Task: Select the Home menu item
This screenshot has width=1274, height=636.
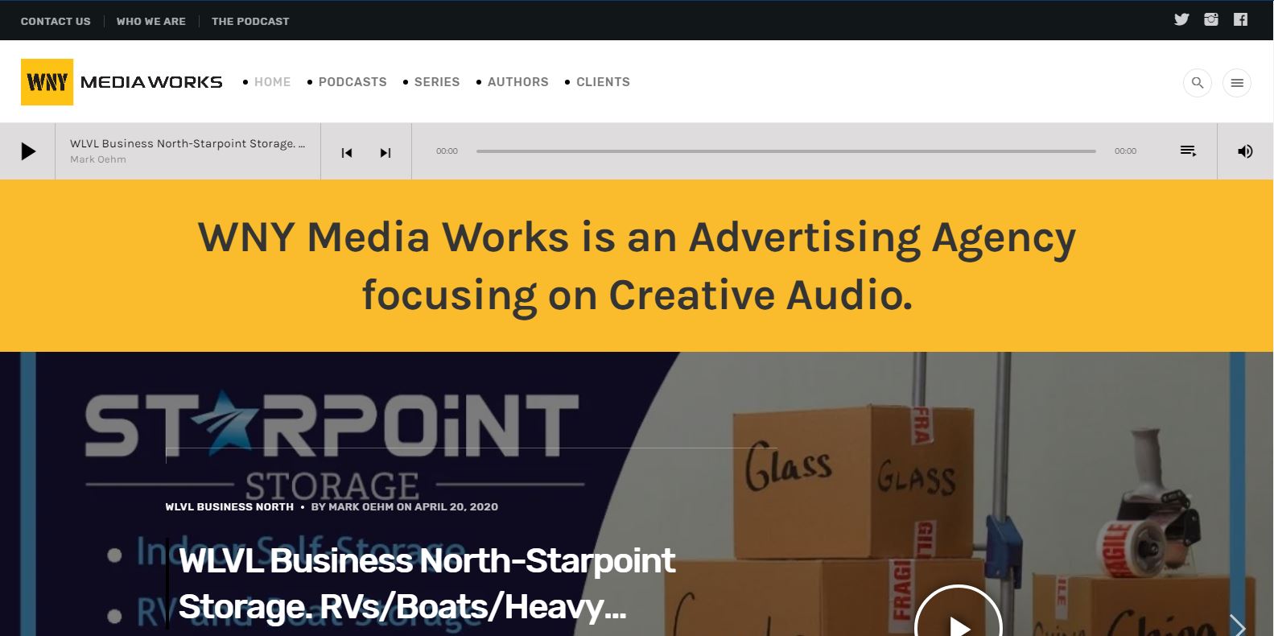Action: click(x=272, y=82)
